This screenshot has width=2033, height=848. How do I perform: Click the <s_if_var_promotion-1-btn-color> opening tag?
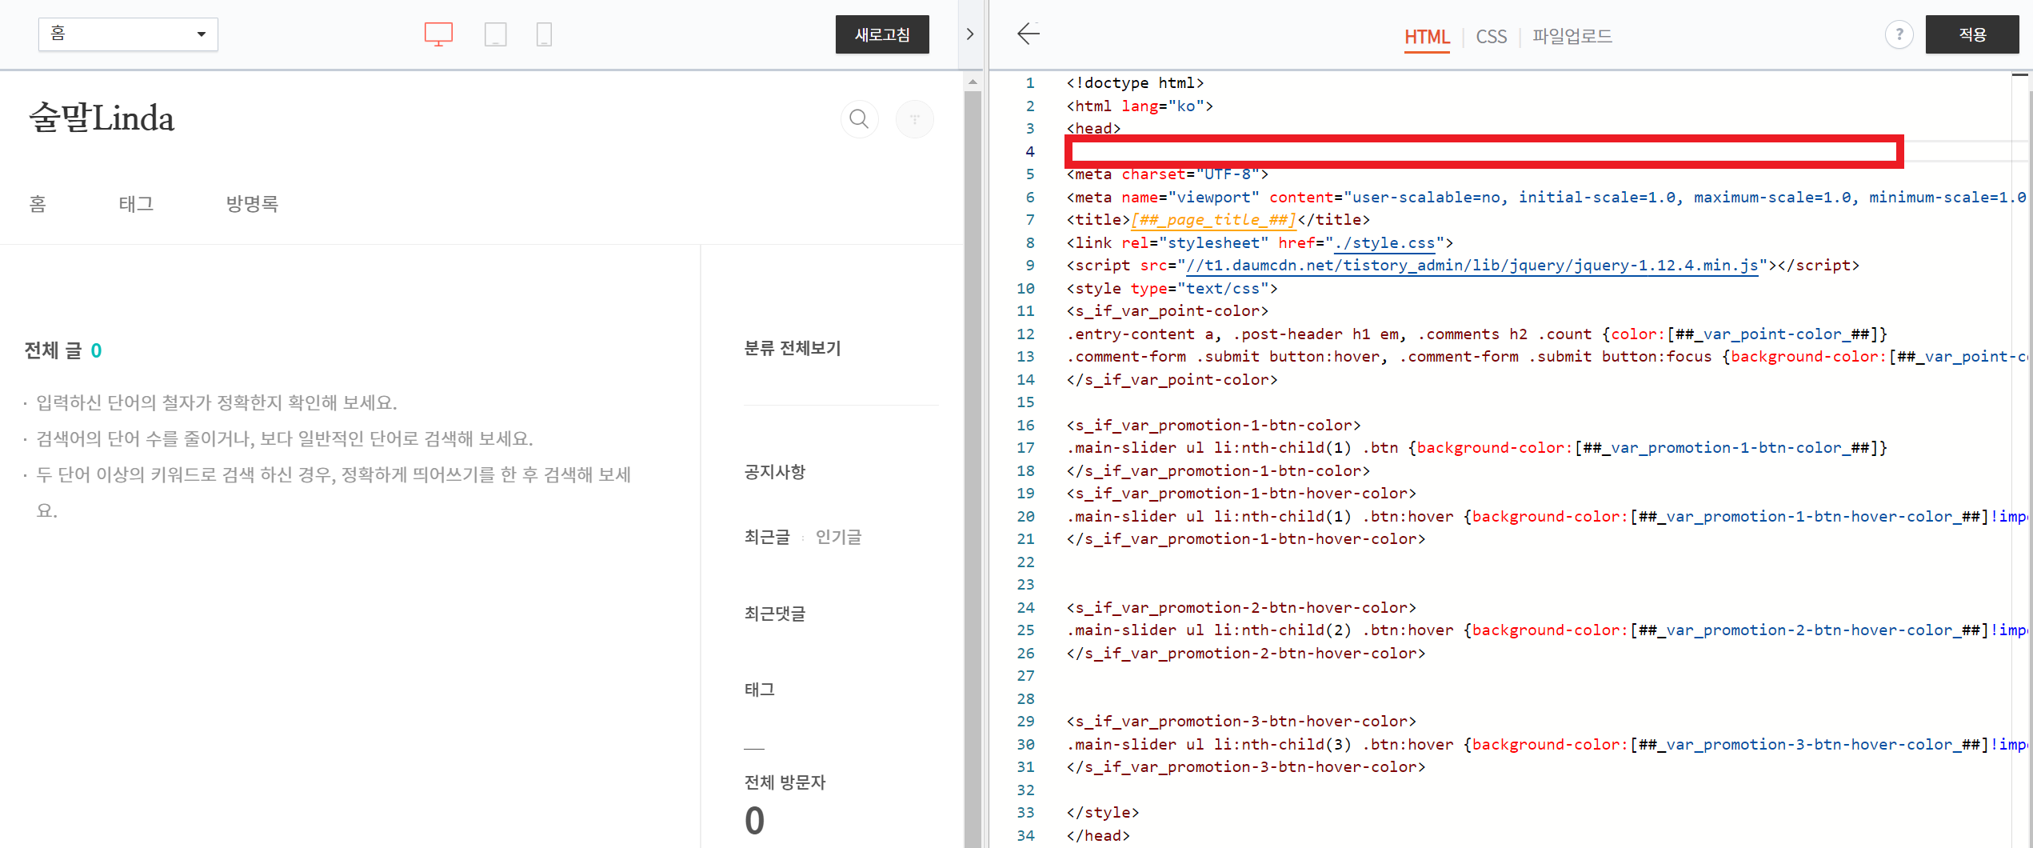(1213, 426)
